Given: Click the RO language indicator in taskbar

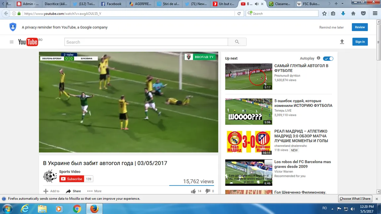Looking at the screenshot, I should 325,208.
